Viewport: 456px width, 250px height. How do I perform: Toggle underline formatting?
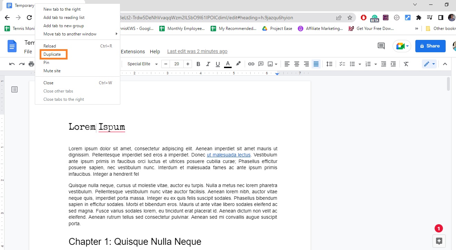click(x=217, y=64)
